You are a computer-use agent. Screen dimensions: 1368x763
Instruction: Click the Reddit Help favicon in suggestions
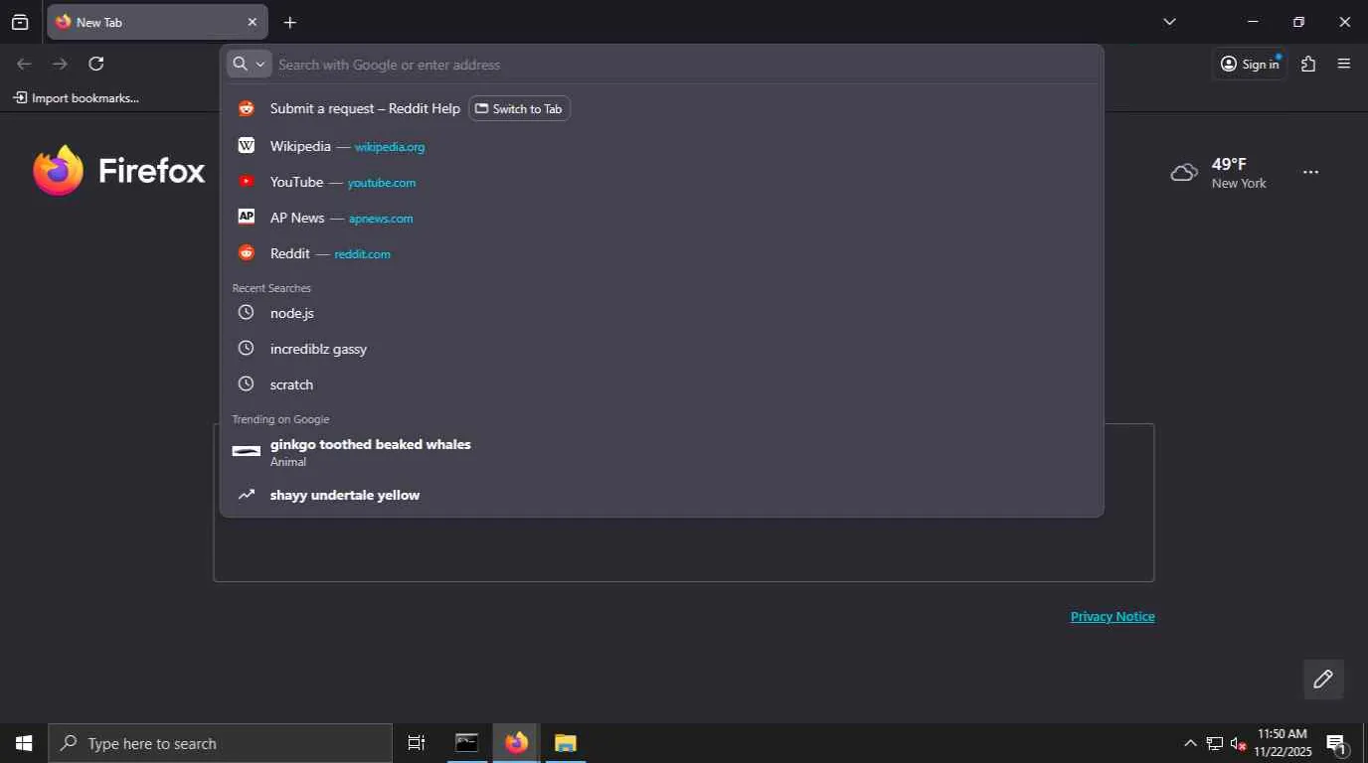[x=247, y=108]
